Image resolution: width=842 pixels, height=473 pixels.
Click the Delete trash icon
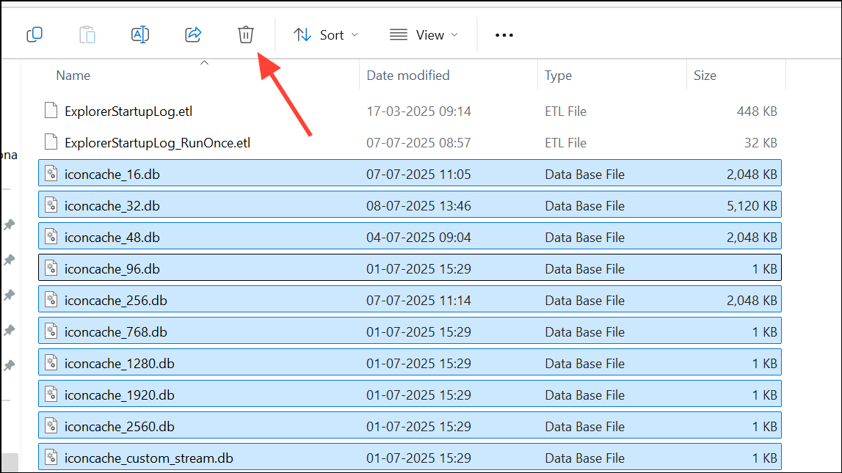[245, 34]
